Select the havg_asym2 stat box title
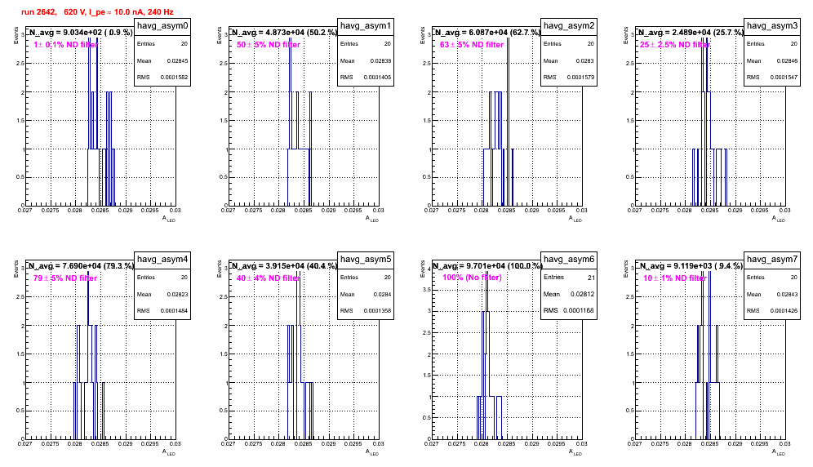The height and width of the screenshot is (467, 813). click(569, 26)
